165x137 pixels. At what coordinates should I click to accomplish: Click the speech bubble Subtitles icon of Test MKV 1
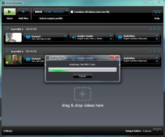(120, 37)
